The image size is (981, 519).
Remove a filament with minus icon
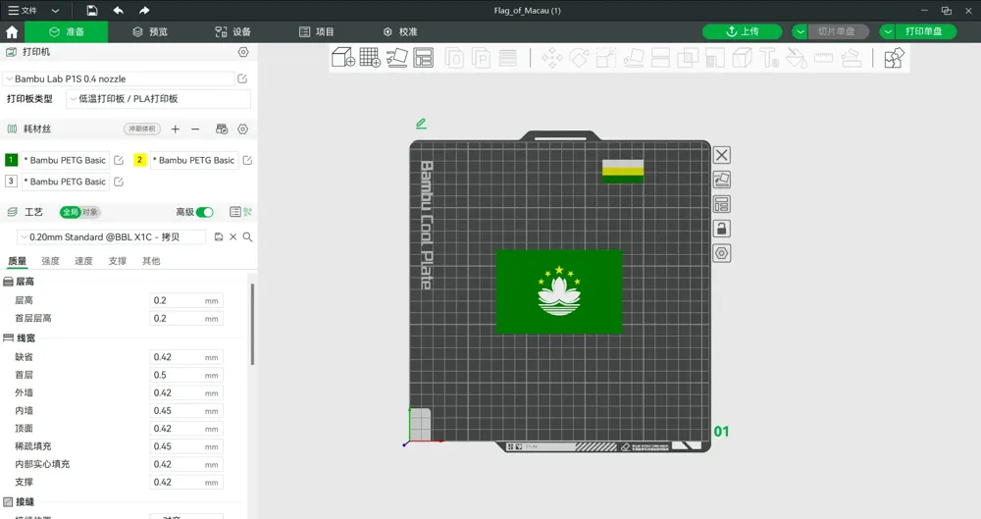[195, 129]
